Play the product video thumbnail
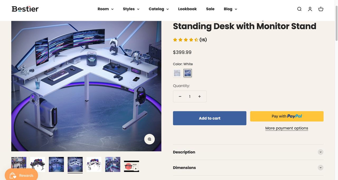The height and width of the screenshot is (180, 338). 132,166
